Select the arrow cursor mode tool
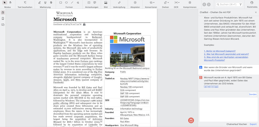The height and width of the screenshot is (127, 259). pos(5,3)
